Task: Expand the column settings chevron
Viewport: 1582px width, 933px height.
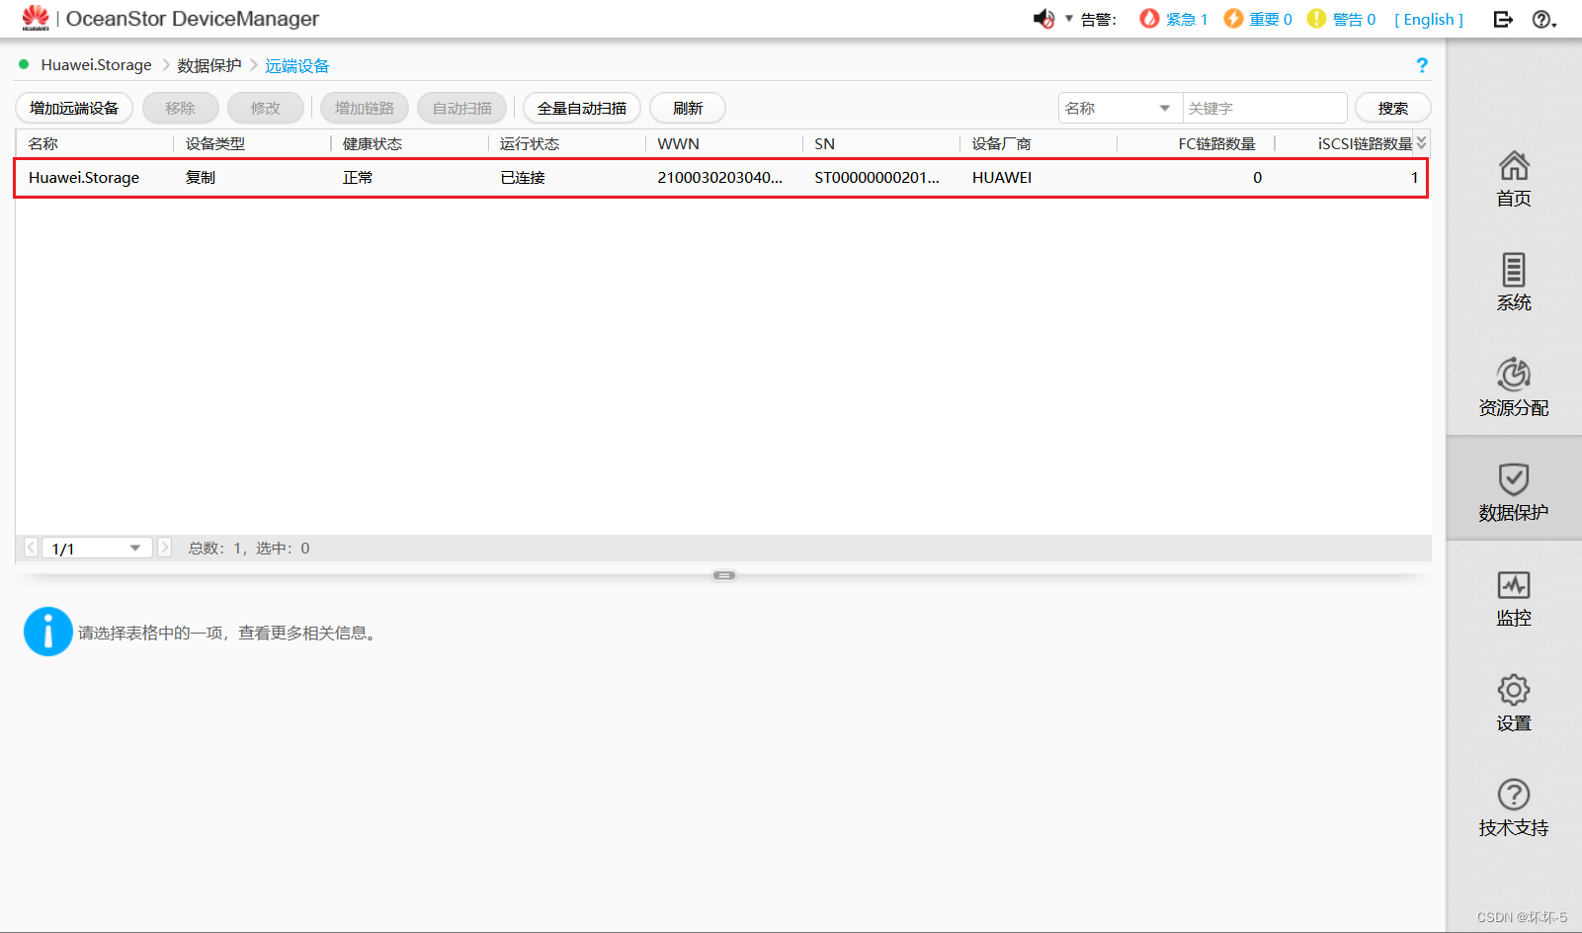Action: click(x=1421, y=142)
